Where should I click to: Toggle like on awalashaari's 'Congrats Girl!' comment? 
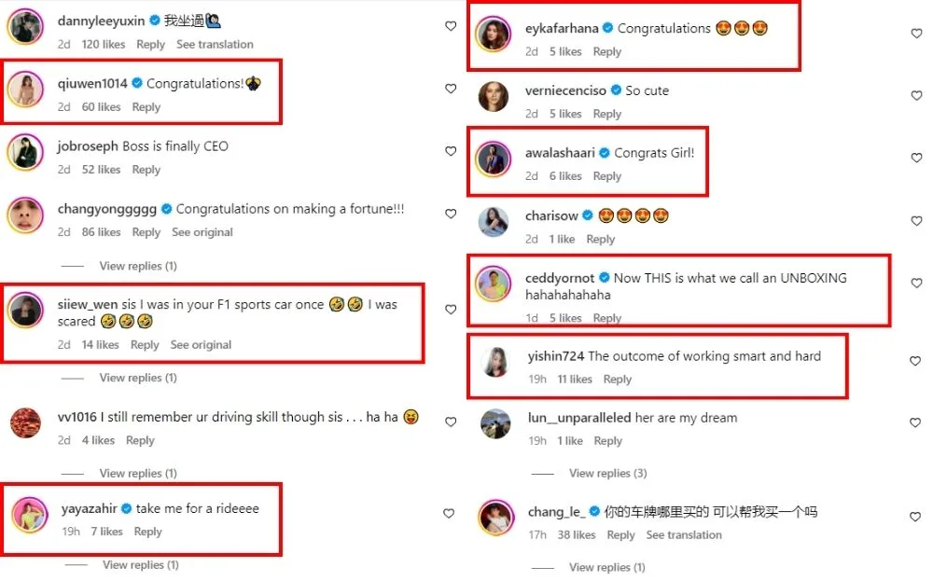pos(916,159)
